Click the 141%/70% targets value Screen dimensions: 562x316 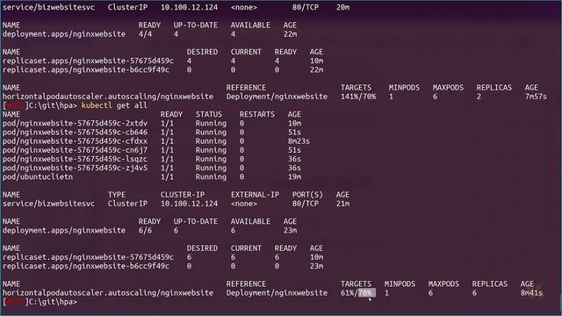pos(358,97)
